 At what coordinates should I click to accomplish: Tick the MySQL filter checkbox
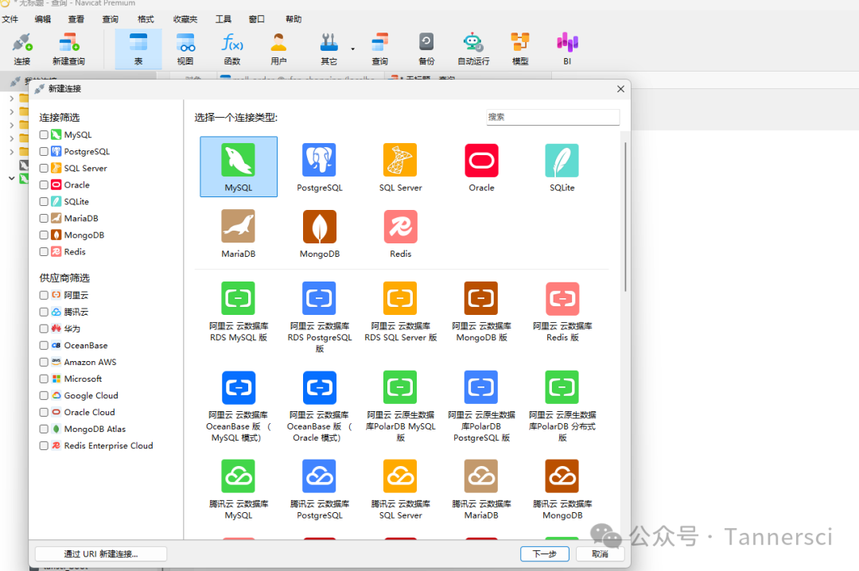[x=44, y=135]
